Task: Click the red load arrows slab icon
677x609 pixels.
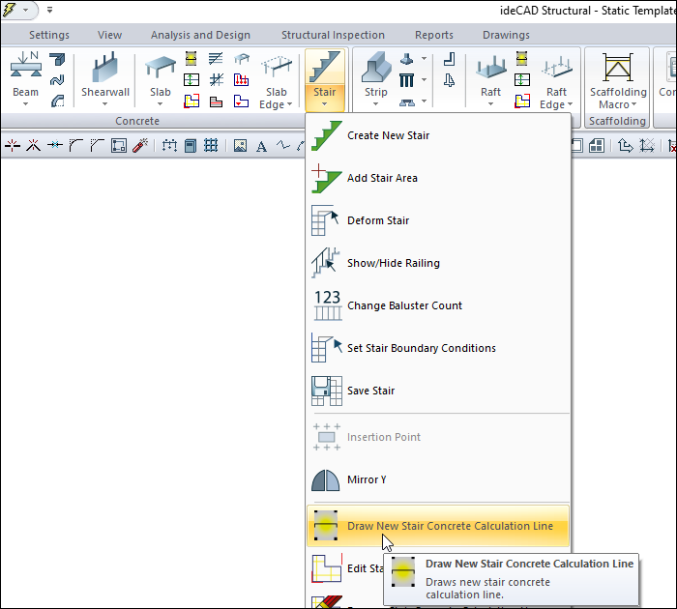Action: [x=241, y=80]
